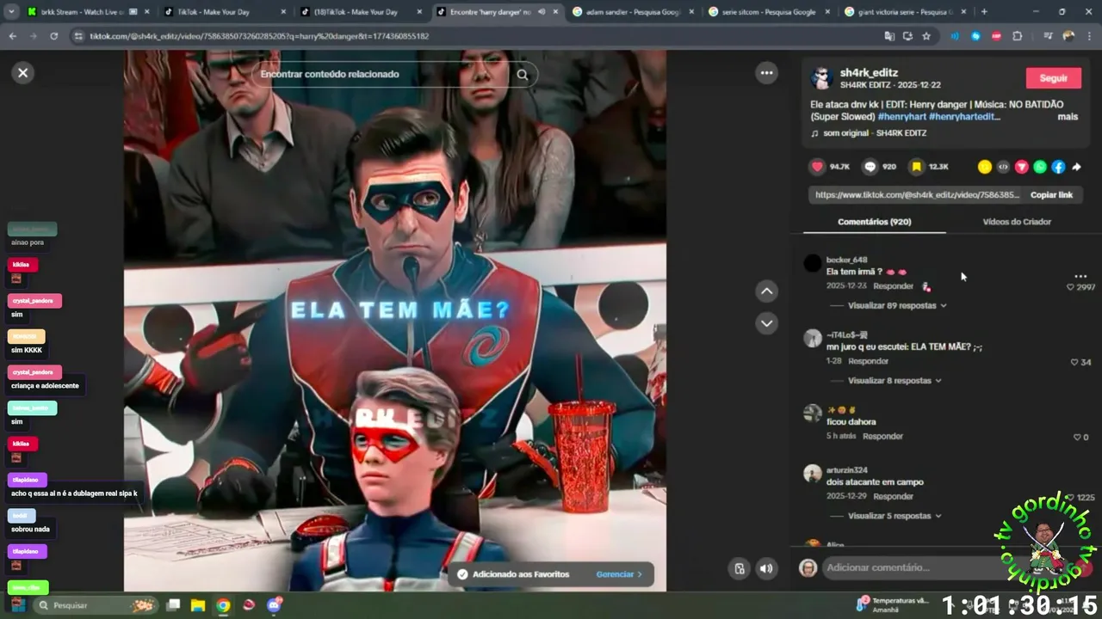Close the TikTok video viewer
Screen dimensions: 1102x619
click(23, 73)
